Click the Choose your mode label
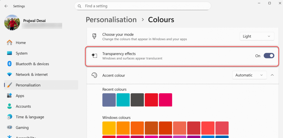 pos(118,34)
